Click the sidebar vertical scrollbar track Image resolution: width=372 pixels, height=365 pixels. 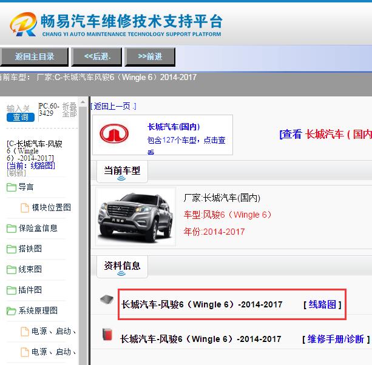[83, 236]
